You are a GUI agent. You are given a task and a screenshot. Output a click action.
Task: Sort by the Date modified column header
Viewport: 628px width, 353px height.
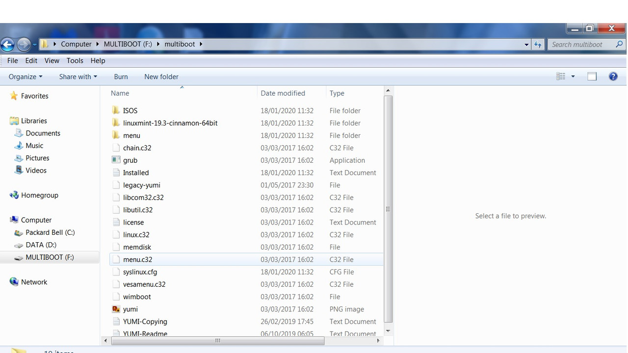click(283, 93)
